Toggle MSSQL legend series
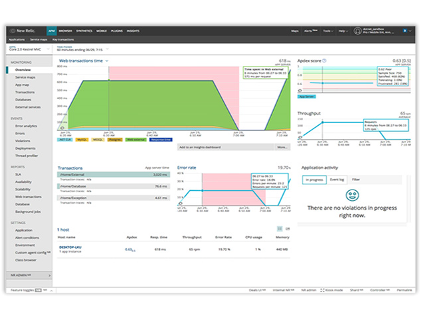The width and height of the screenshot is (421, 318). click(98, 140)
